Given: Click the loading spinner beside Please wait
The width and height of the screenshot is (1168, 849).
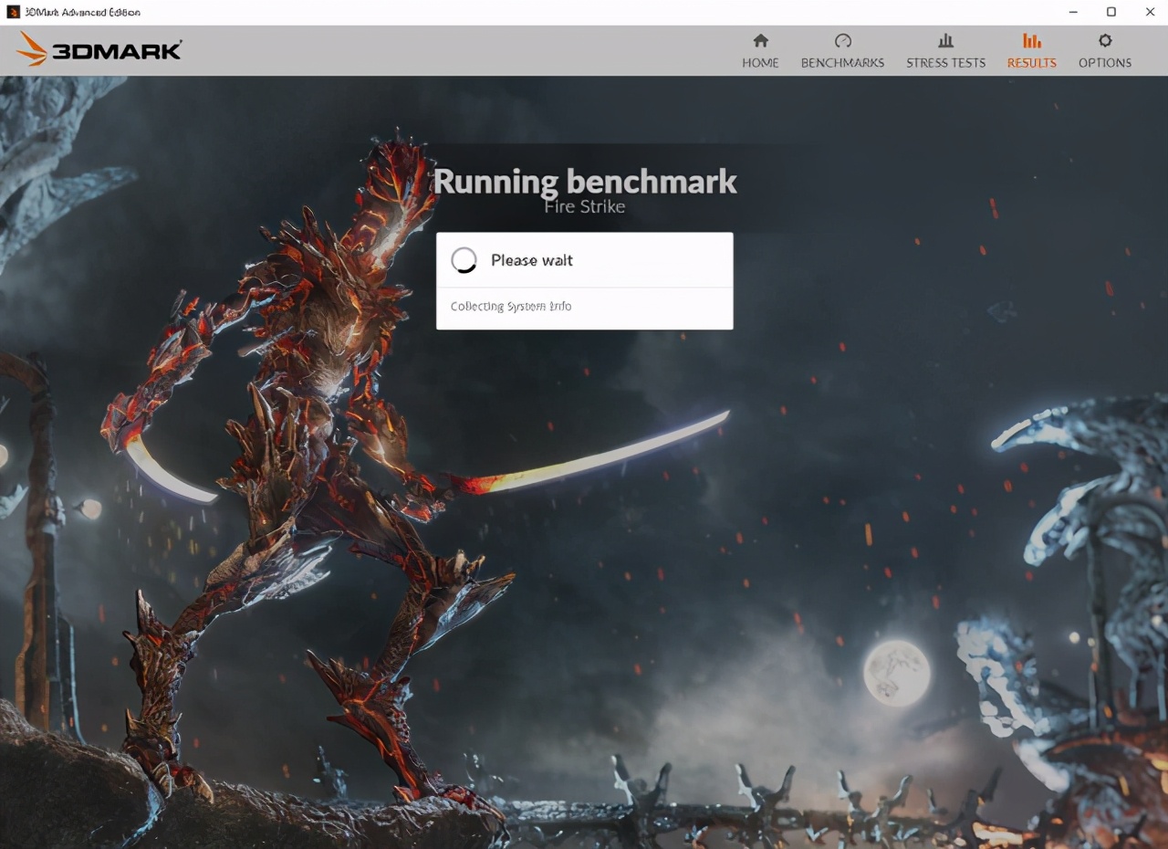Looking at the screenshot, I should (464, 260).
